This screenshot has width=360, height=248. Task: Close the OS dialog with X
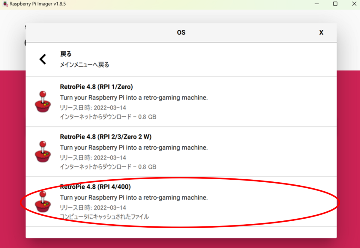click(x=321, y=33)
